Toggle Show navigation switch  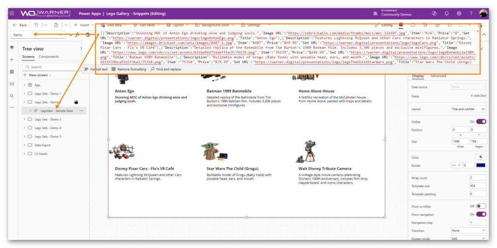481,215
